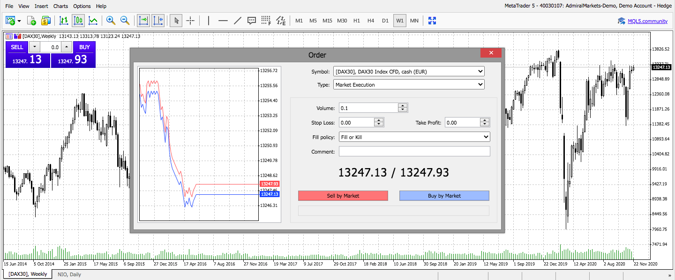Click the Comment input field
The height and width of the screenshot is (280, 675).
[414, 151]
